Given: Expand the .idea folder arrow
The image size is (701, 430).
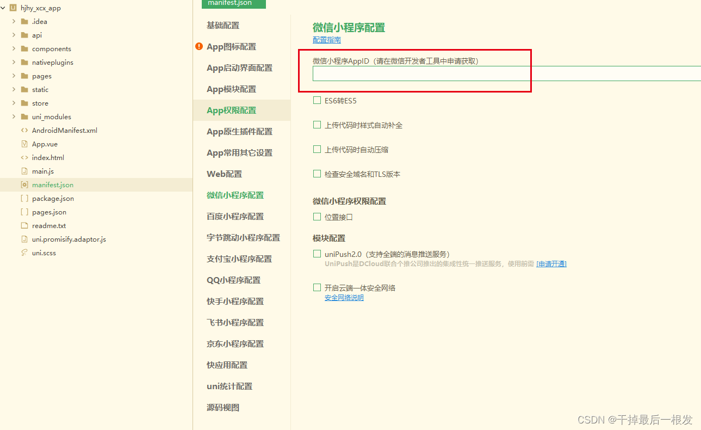Looking at the screenshot, I should [14, 22].
